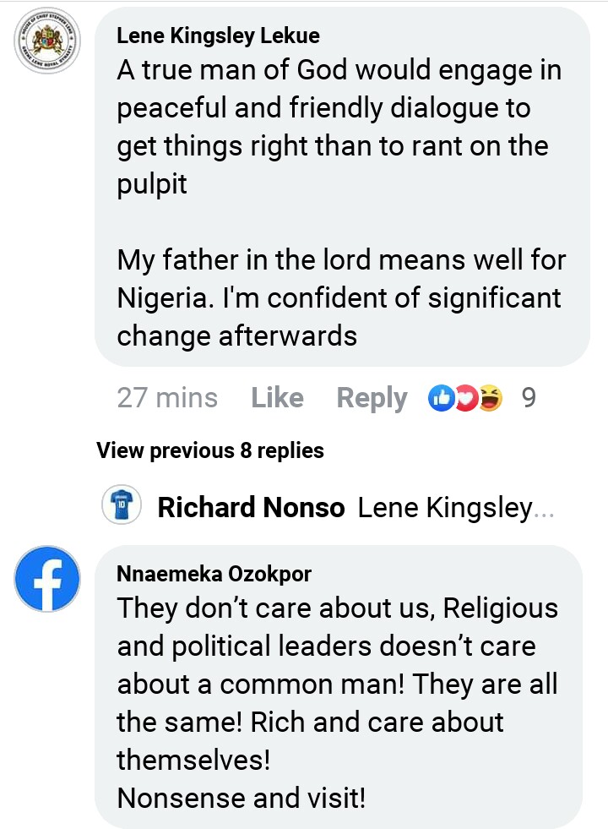This screenshot has height=829, width=608.
Task: Click the 'My father in the lord' paragraph
Action: tap(341, 297)
